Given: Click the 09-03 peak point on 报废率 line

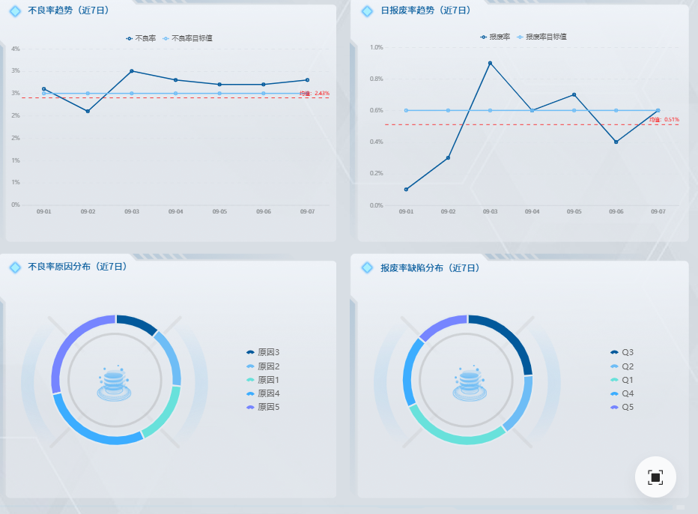Looking at the screenshot, I should (490, 63).
